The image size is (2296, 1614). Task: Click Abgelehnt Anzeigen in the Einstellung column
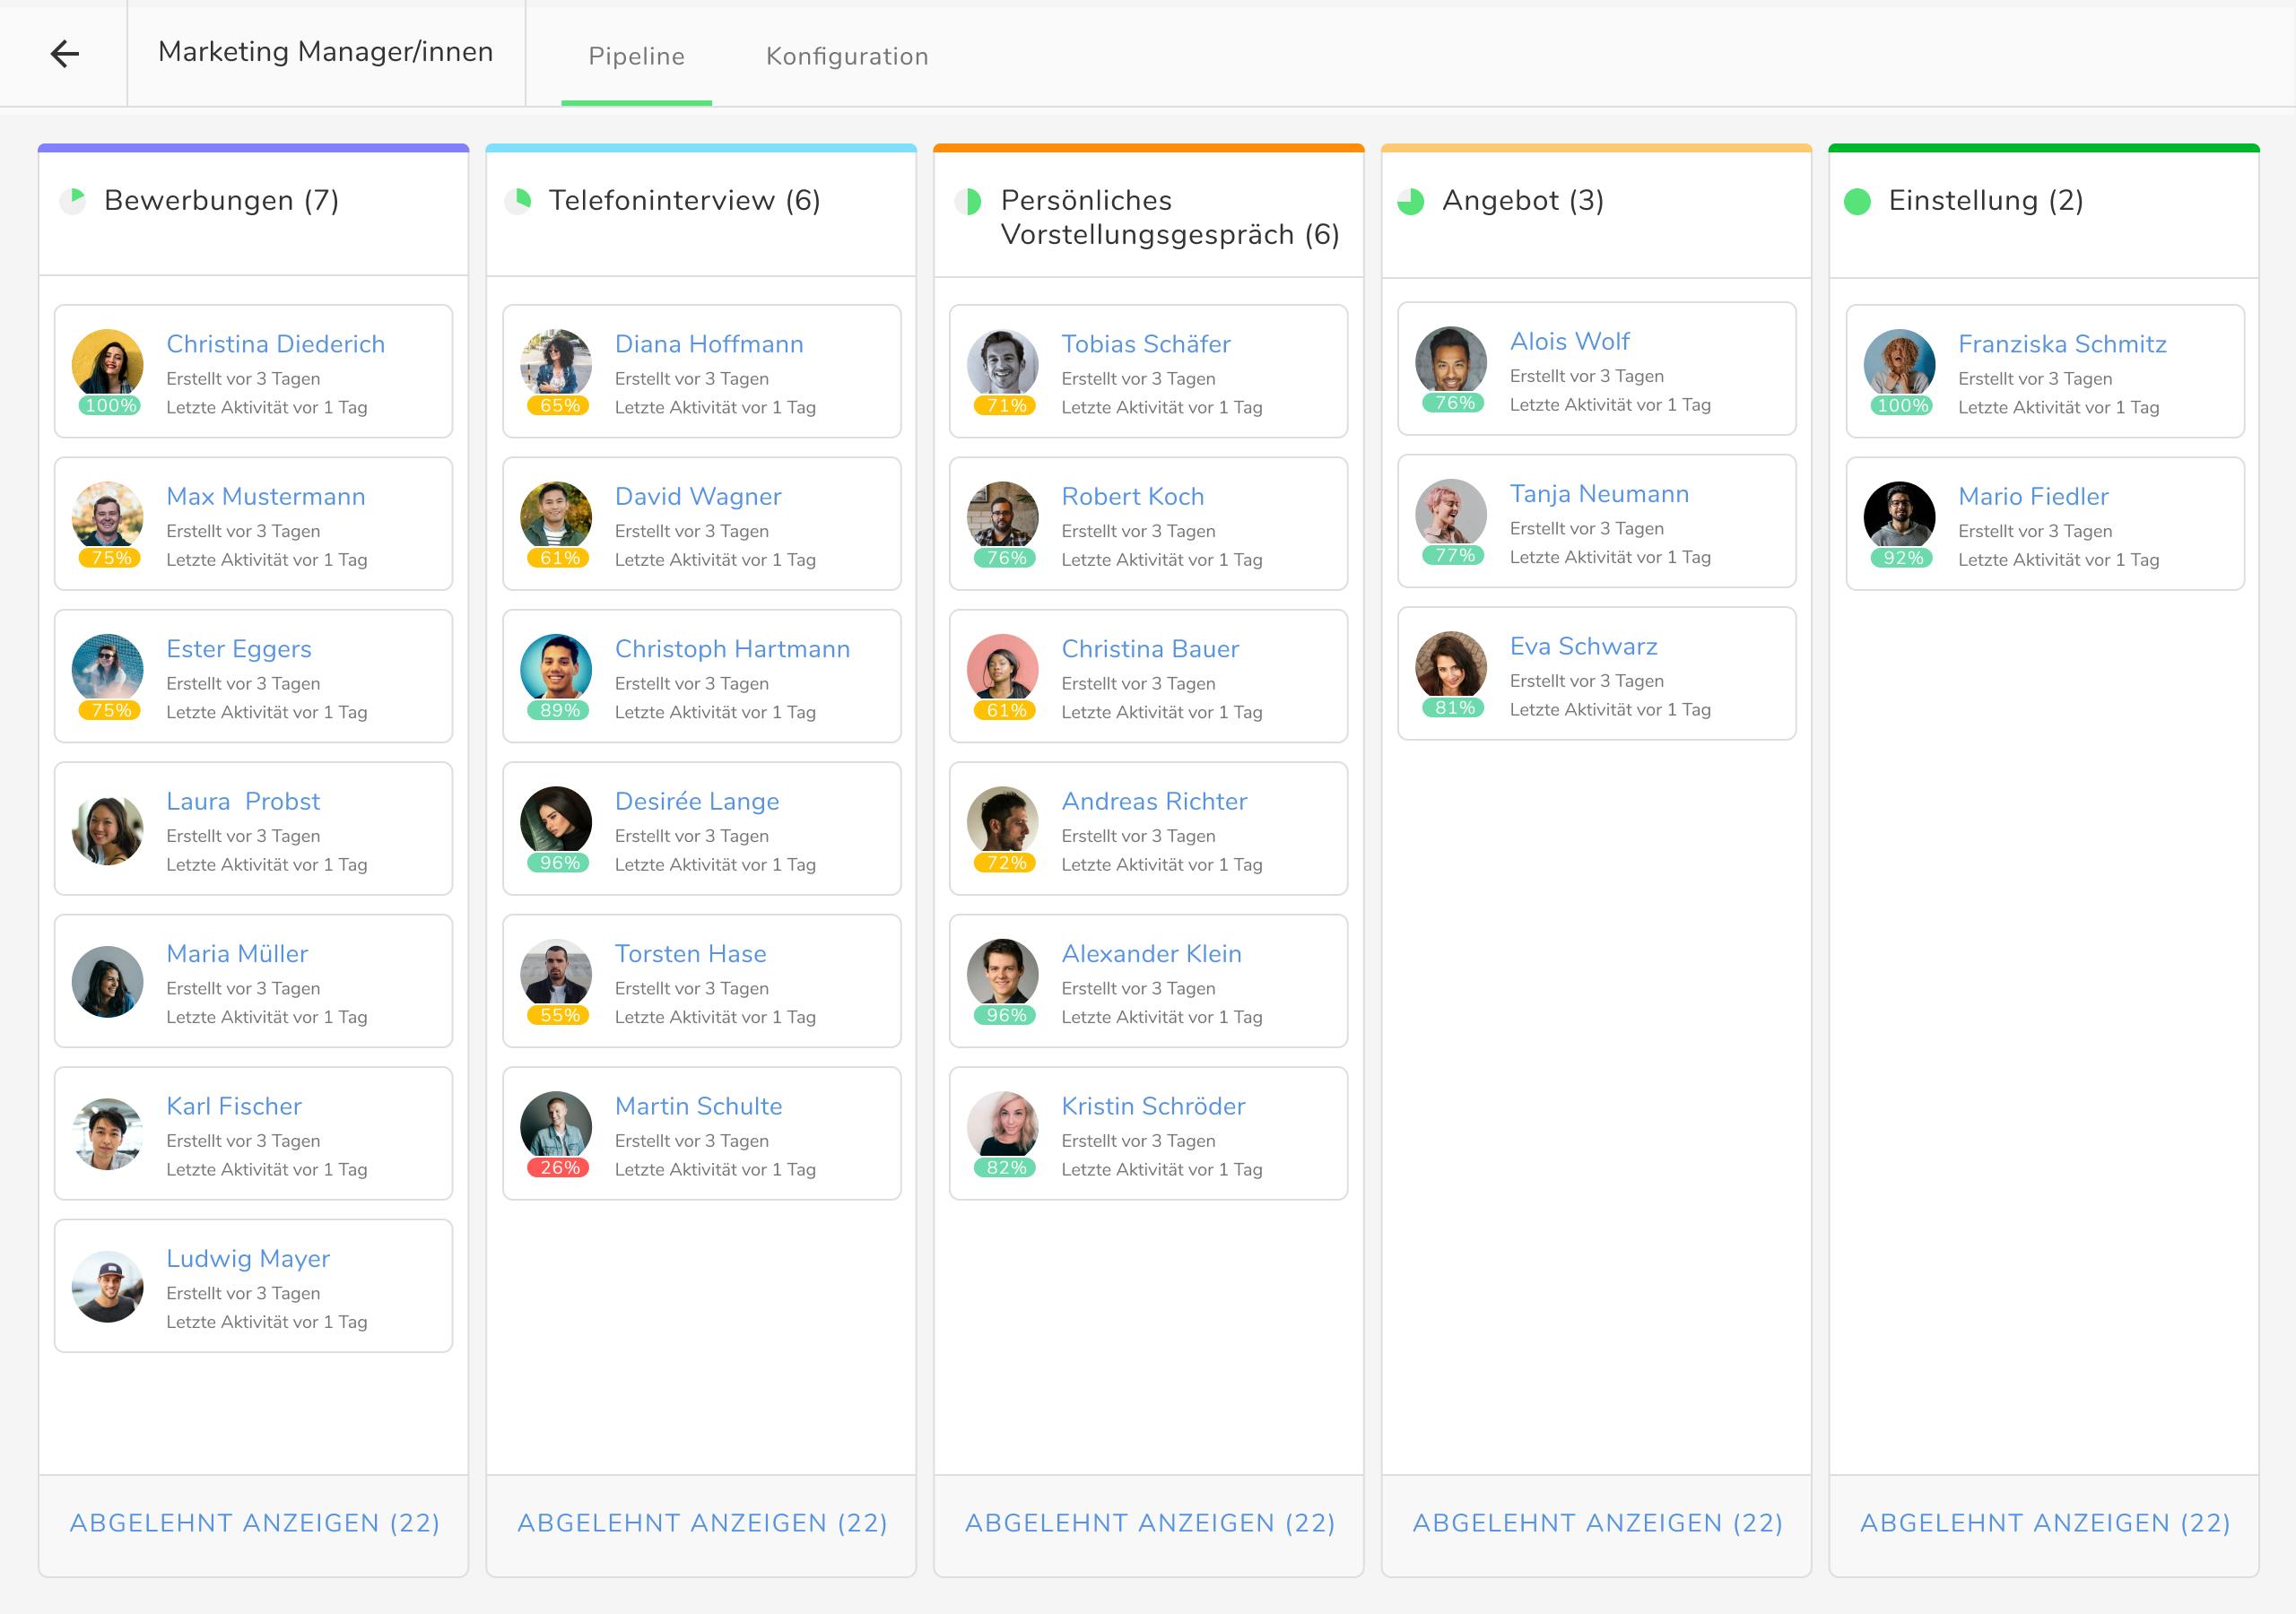(x=2043, y=1522)
